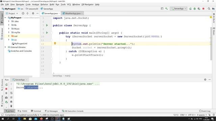
Task: Run ServerApp with coverage icon
Action: (x=199, y=9)
